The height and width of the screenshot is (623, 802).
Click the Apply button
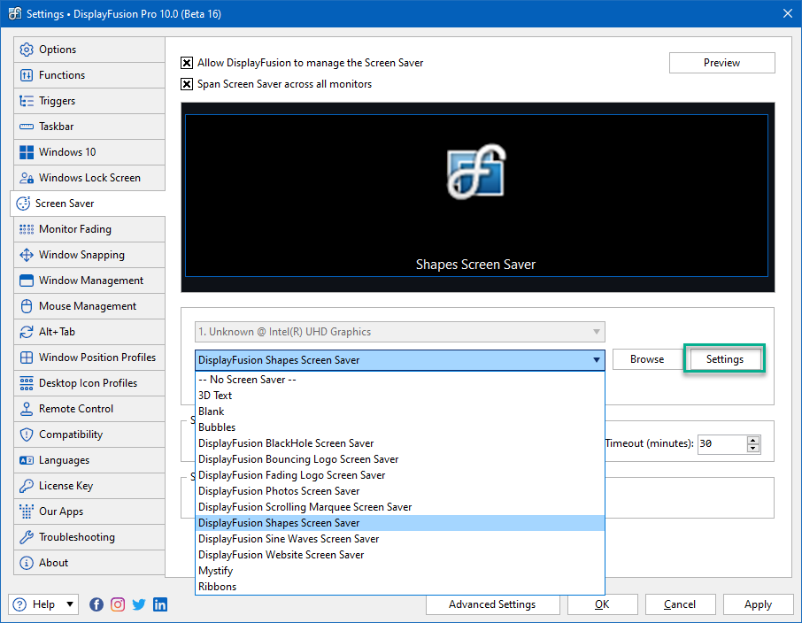pyautogui.click(x=758, y=604)
